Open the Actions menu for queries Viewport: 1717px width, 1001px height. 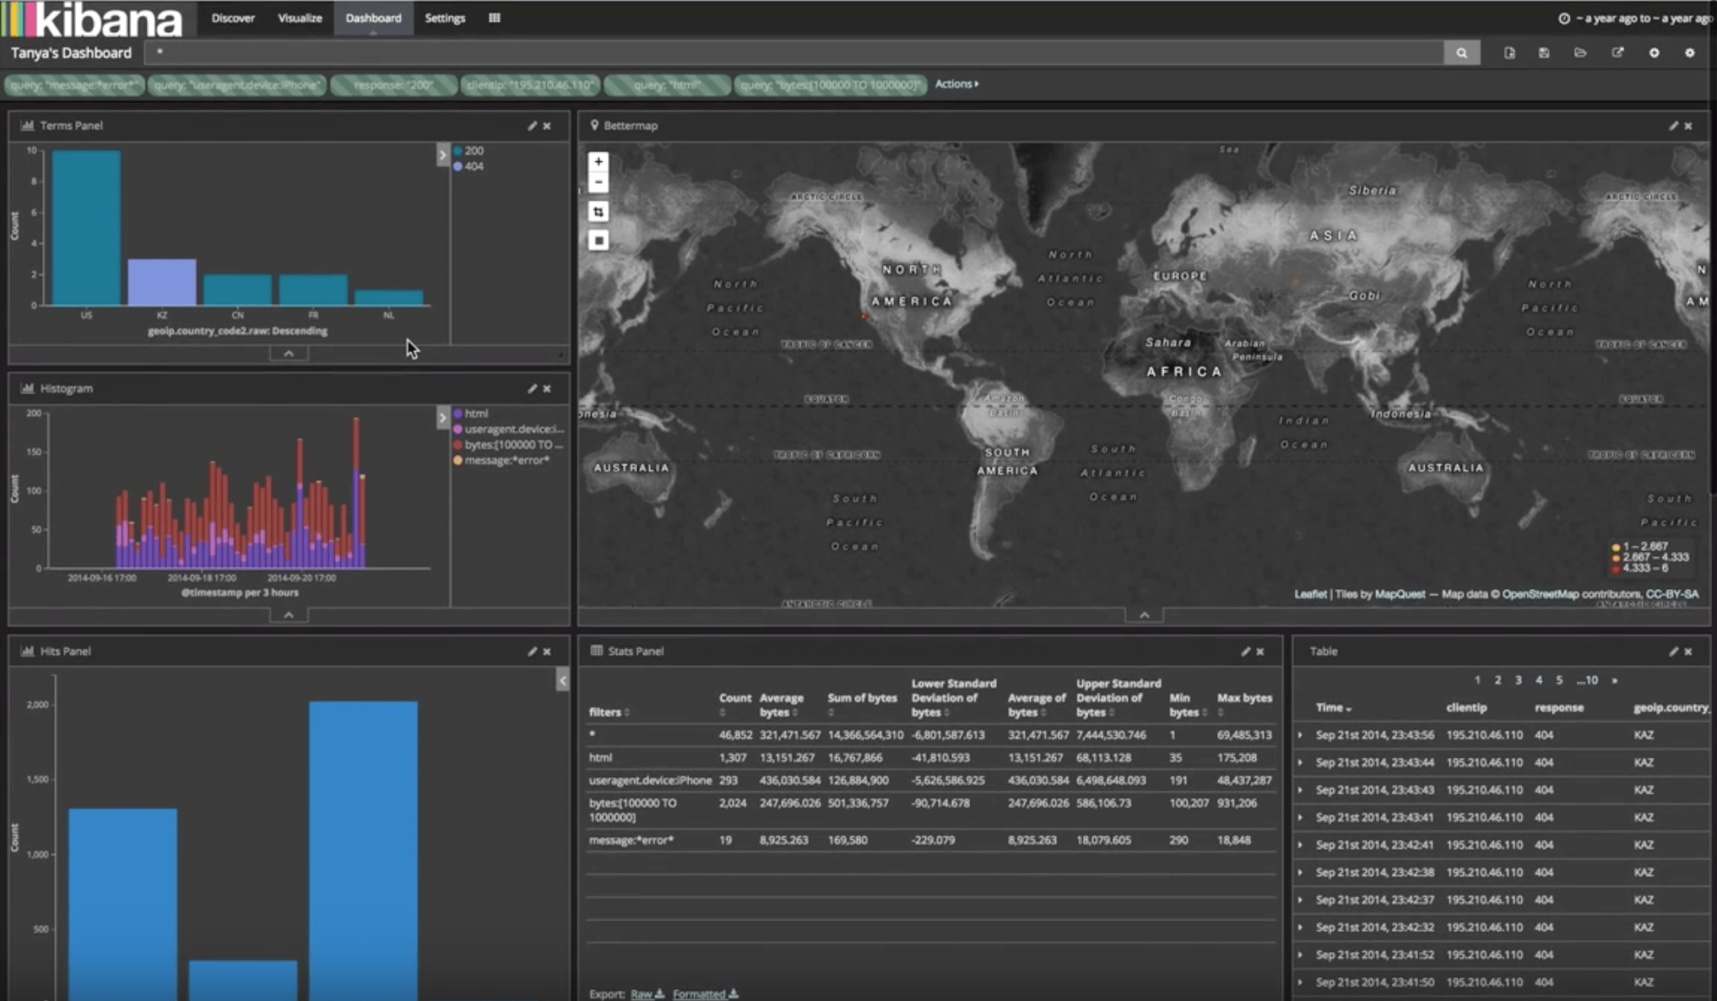(x=955, y=84)
